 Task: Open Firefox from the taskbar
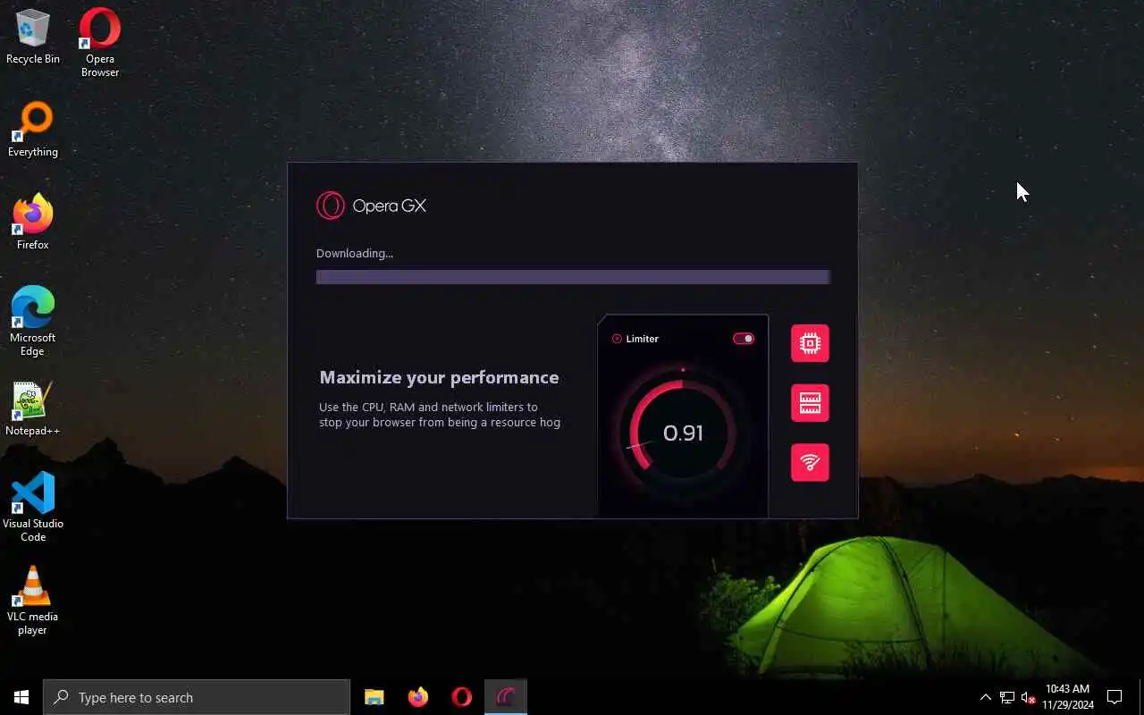417,697
